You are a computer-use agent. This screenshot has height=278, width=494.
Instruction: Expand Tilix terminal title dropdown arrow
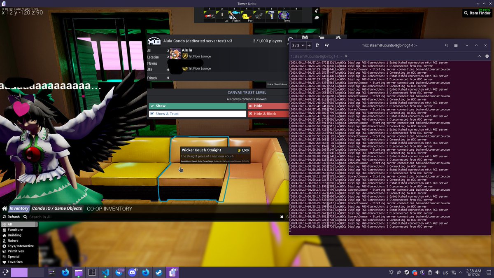(x=346, y=56)
